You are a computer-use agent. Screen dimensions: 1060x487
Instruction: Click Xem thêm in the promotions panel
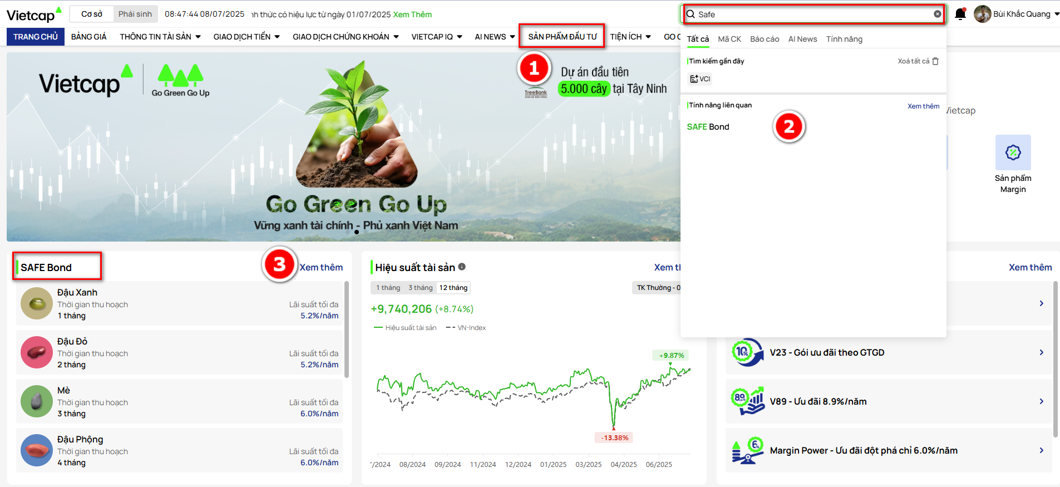coord(1031,267)
